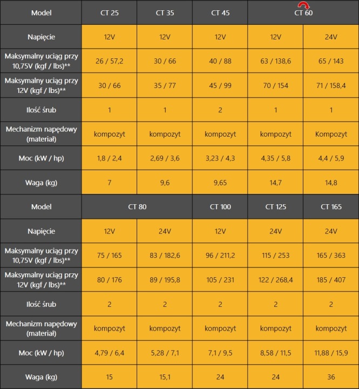Click the red curved arrow above CT 60

tap(303, 5)
